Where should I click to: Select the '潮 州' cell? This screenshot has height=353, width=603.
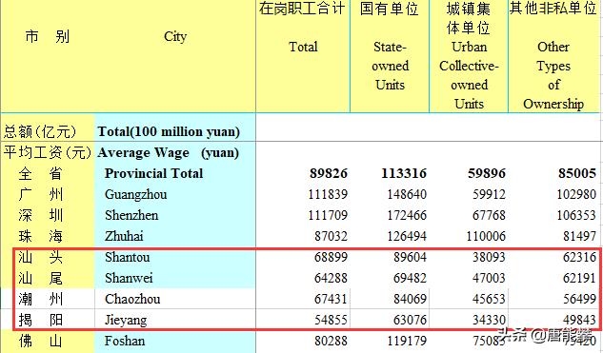tap(40, 299)
